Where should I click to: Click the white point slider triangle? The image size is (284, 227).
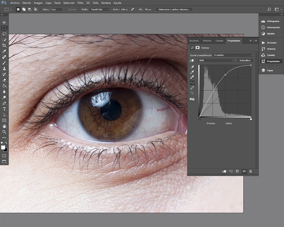click(x=251, y=119)
